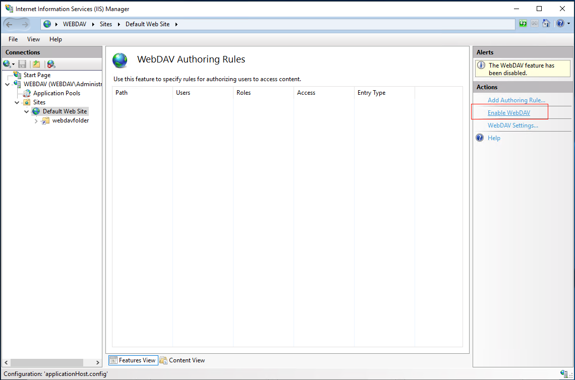Sort by the Roles column header
Screen dimensions: 575x380
point(263,93)
